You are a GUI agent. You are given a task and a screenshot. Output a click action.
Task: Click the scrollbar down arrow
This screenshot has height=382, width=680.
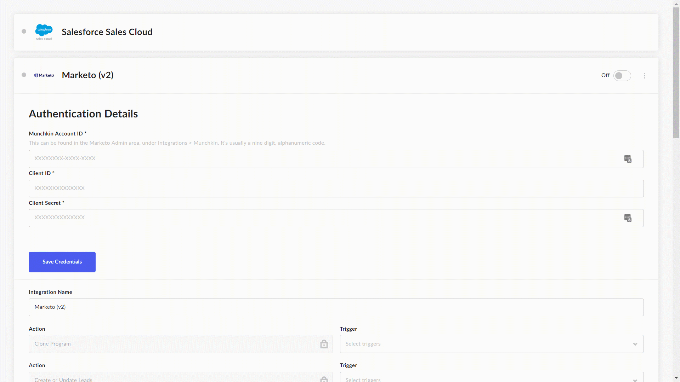[676, 378]
